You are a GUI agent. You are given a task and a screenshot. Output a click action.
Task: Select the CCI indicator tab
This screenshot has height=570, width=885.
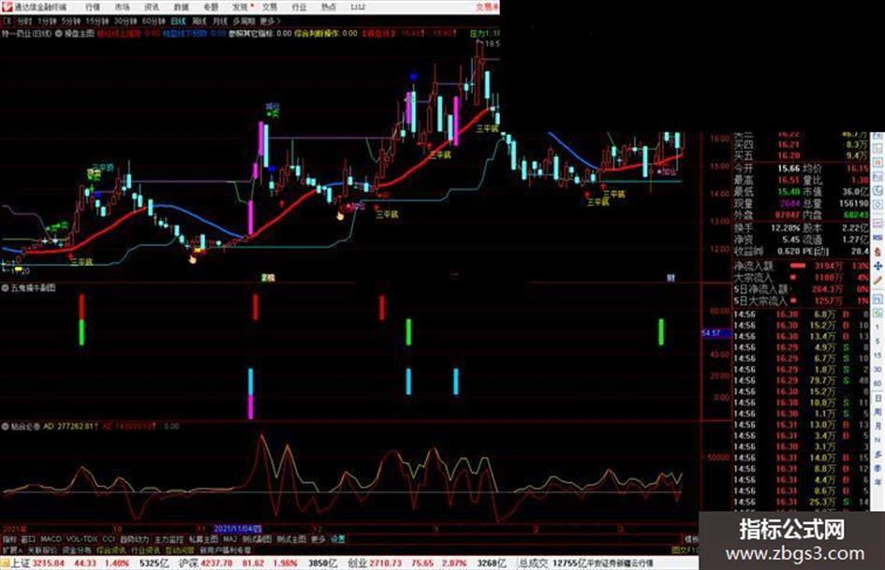coord(109,539)
